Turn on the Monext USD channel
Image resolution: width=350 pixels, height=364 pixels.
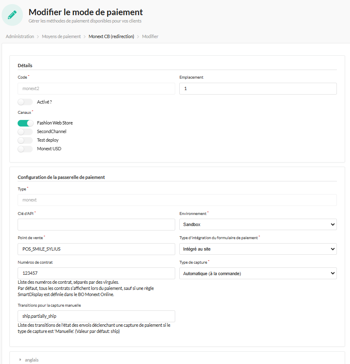click(x=25, y=149)
